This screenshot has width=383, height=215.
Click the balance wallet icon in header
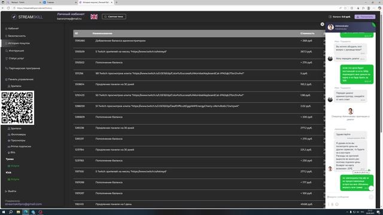330,17
